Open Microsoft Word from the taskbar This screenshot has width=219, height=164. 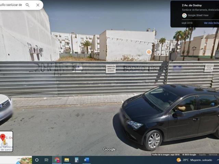87,160
